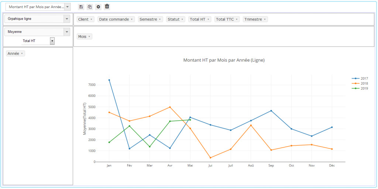Screen dimensions: 378x189
Task: Click the Trimestre field chip
Action: 255,19
